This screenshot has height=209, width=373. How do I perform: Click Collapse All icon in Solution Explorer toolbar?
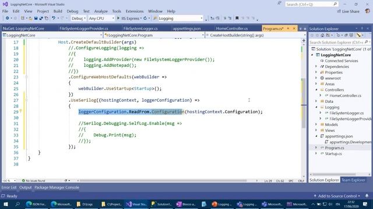tap(346, 35)
